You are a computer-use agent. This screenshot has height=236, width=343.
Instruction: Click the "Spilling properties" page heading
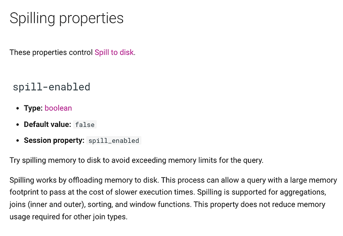click(67, 18)
